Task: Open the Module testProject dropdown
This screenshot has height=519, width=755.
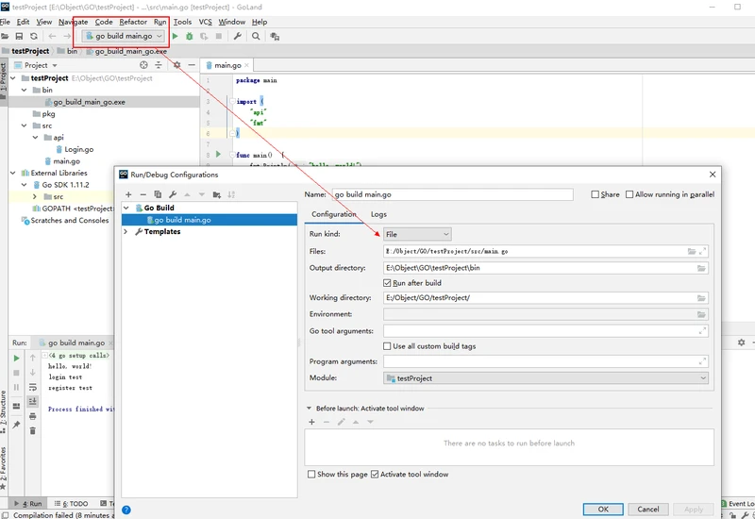Action: click(545, 377)
